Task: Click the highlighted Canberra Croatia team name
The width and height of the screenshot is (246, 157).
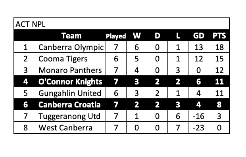Action: click(69, 105)
